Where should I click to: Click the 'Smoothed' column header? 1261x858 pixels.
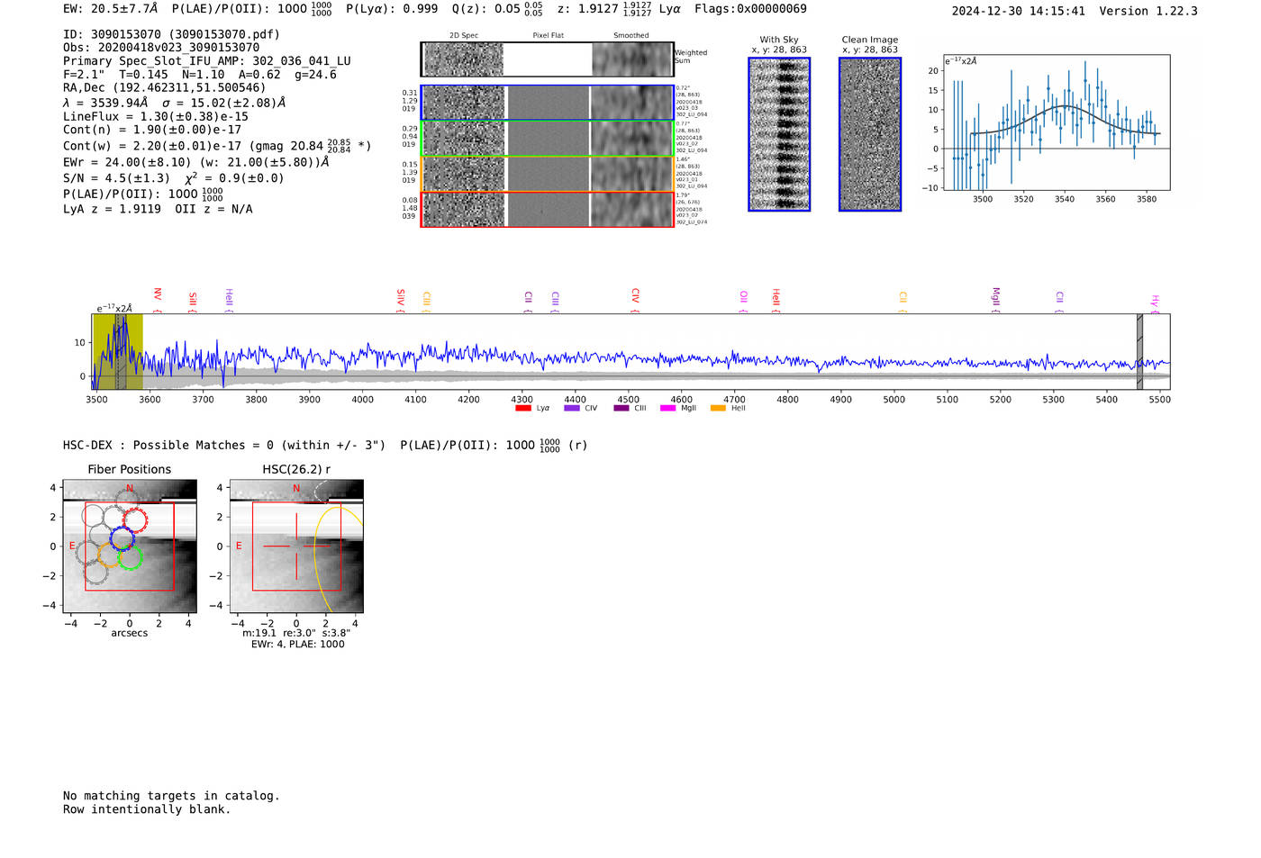(x=630, y=36)
